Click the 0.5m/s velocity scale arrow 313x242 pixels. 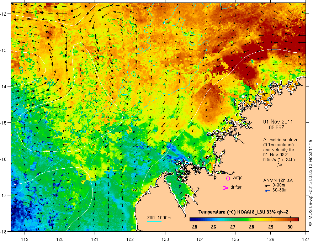point(275,165)
